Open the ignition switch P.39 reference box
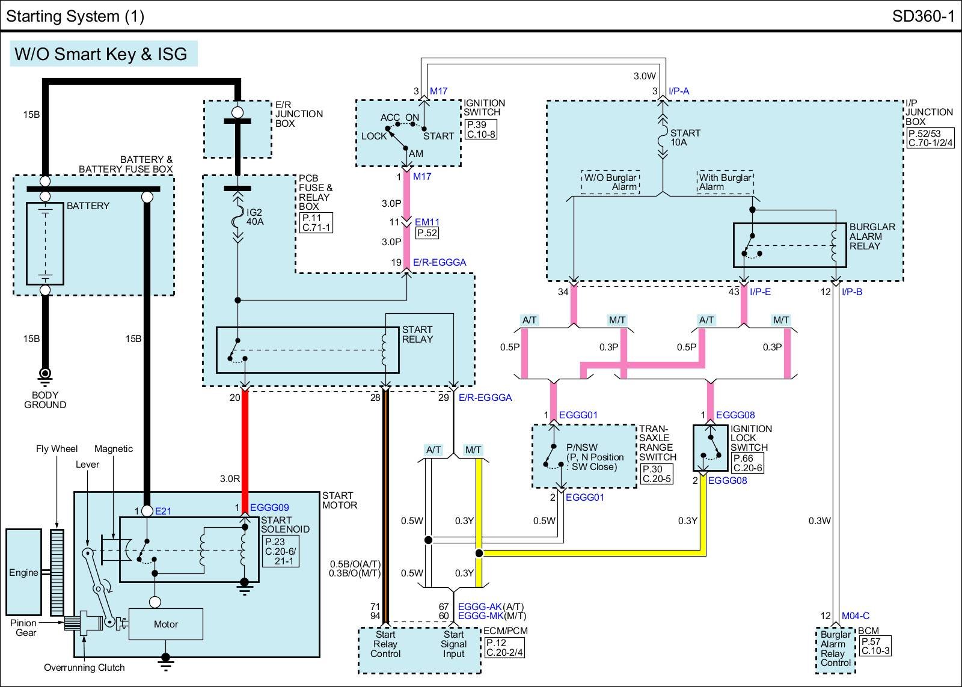 click(x=480, y=129)
